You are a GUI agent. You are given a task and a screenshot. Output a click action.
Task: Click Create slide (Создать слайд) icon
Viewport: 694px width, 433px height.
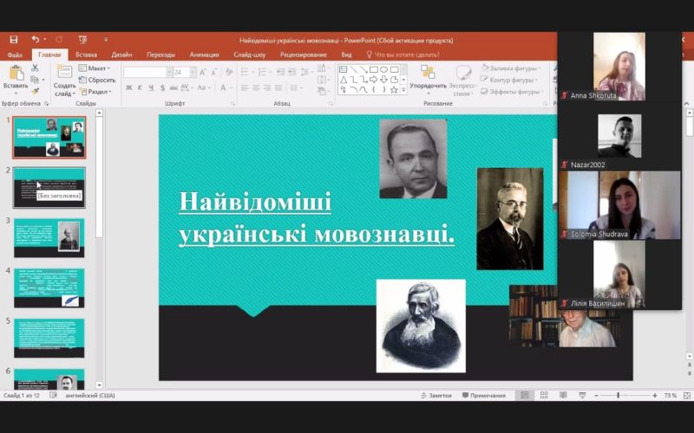(64, 74)
